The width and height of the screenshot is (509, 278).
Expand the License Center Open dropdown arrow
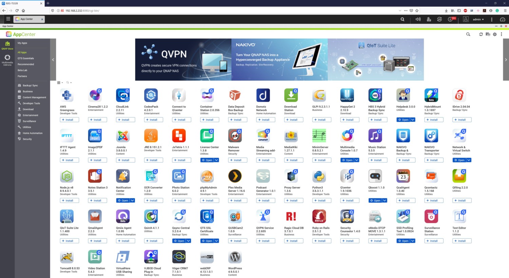click(x=216, y=160)
